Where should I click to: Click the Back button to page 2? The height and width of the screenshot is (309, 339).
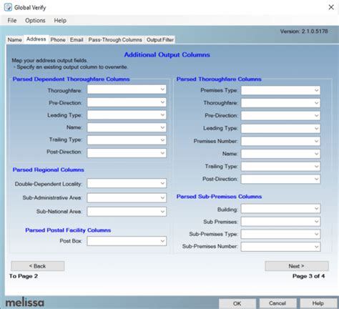click(38, 266)
